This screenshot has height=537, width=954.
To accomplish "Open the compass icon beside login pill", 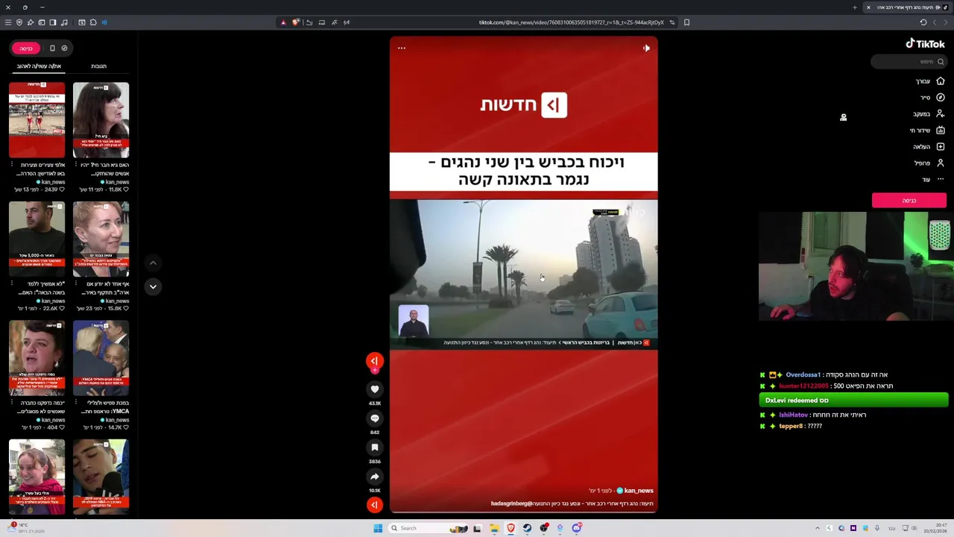I will click(x=64, y=48).
